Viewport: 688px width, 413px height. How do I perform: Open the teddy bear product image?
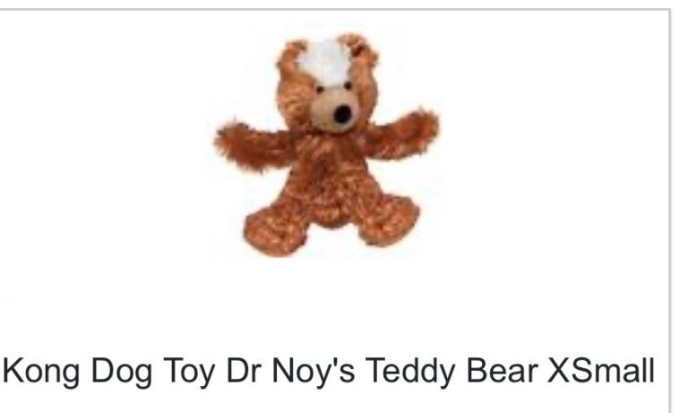[x=327, y=145]
